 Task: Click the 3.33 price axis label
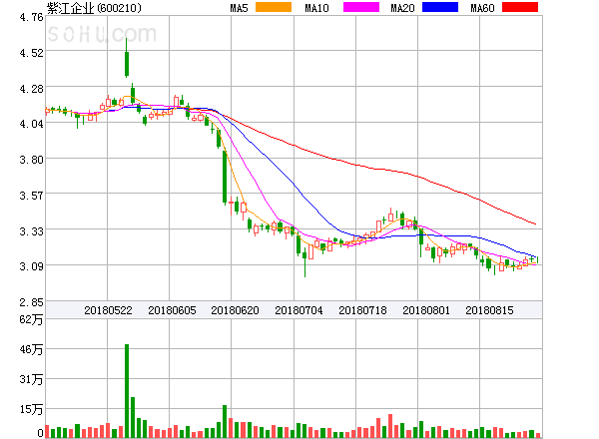[x=31, y=231]
